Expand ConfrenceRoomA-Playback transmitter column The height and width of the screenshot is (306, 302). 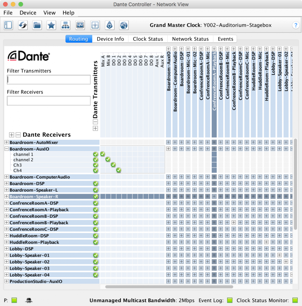[x=214, y=49]
